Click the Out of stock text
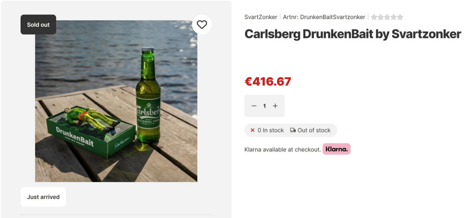The height and width of the screenshot is (218, 471). [314, 130]
